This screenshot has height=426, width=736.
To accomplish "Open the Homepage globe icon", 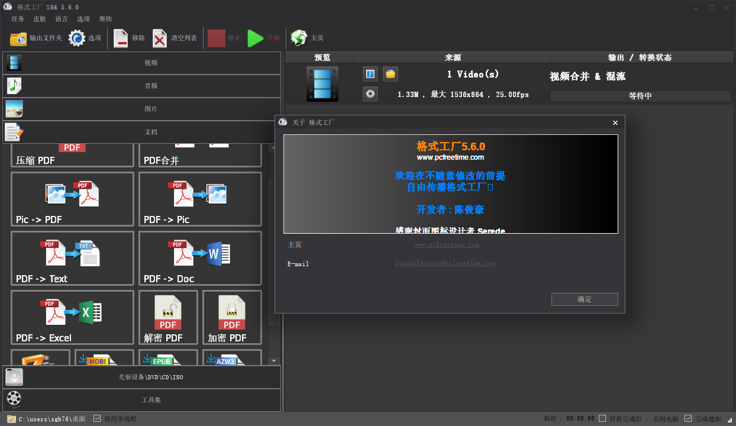I will coord(299,38).
